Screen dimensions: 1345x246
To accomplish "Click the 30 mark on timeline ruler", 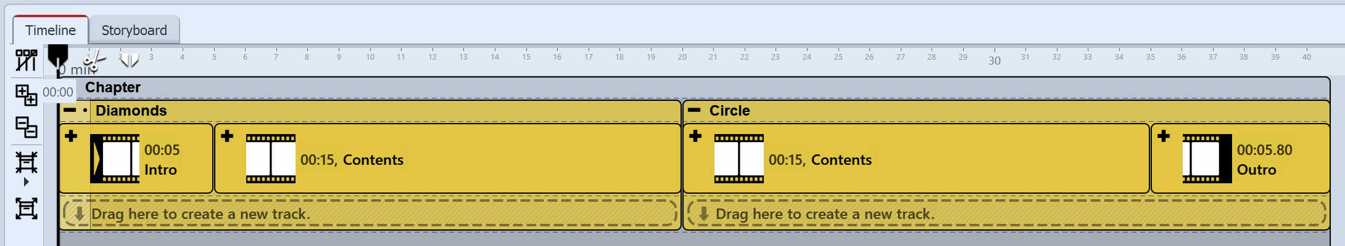I will [994, 60].
